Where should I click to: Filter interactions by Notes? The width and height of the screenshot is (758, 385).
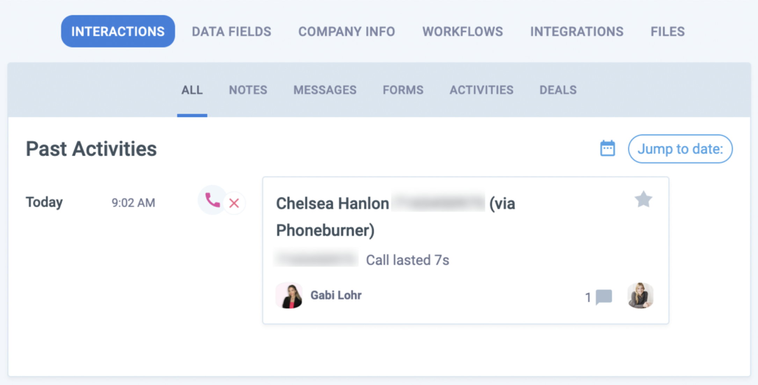coord(248,90)
